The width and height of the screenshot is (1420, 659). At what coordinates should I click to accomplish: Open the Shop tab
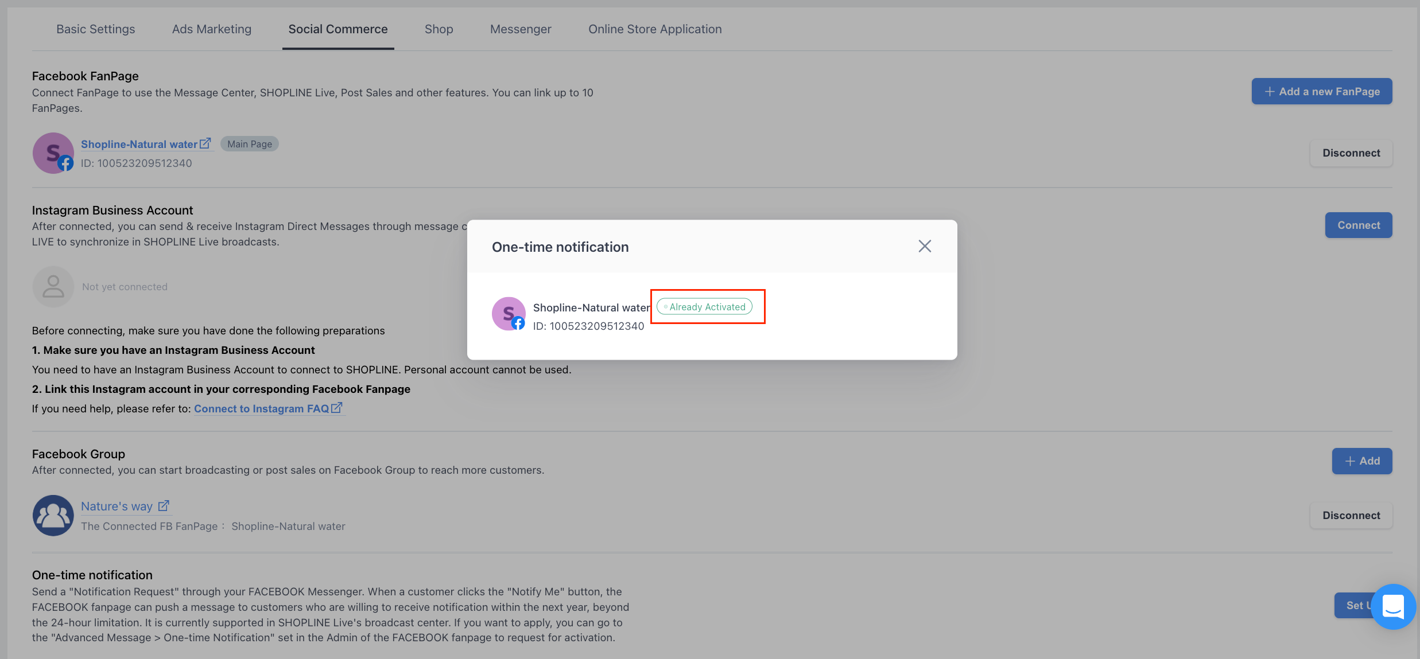tap(439, 29)
